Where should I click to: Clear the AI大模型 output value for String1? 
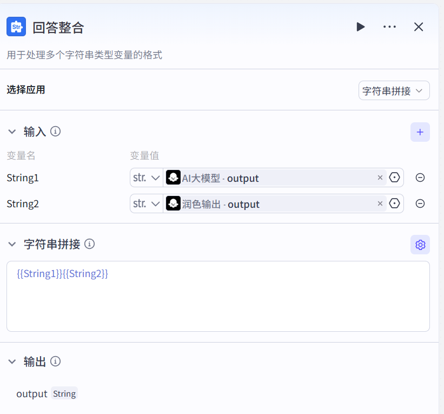380,178
